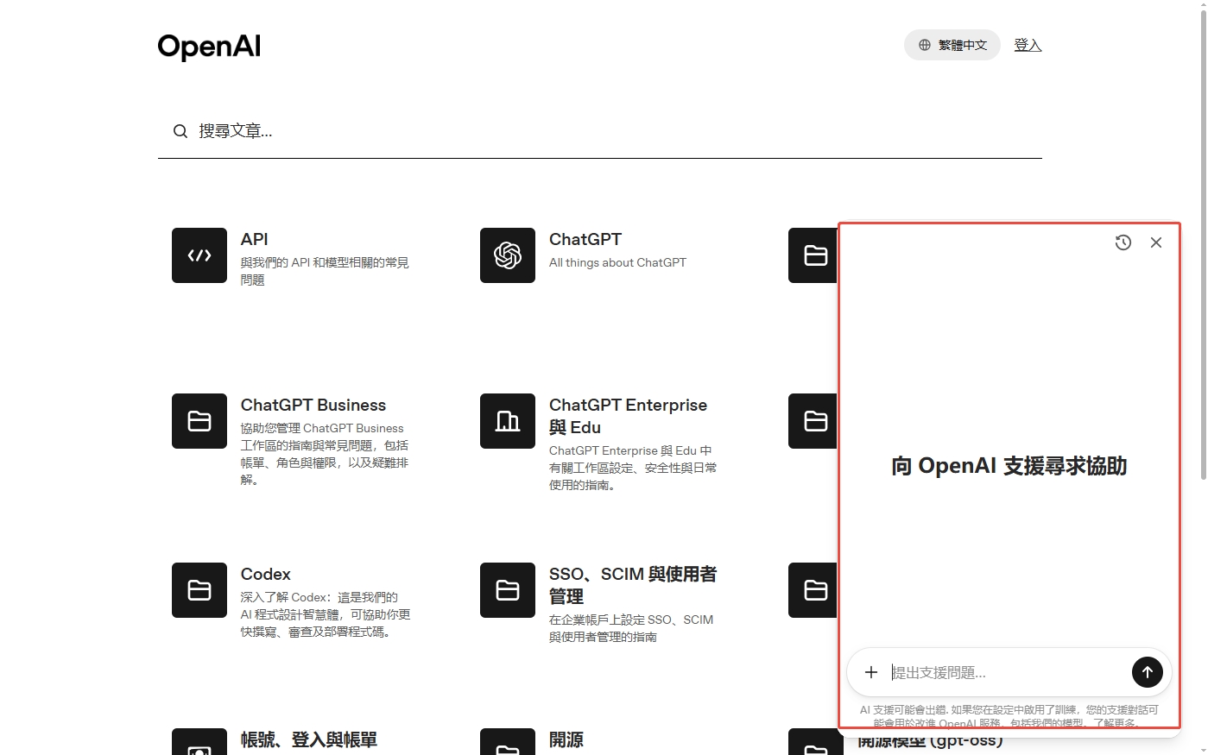
Task: Focus the 搜尋文章 search field
Action: [599, 131]
